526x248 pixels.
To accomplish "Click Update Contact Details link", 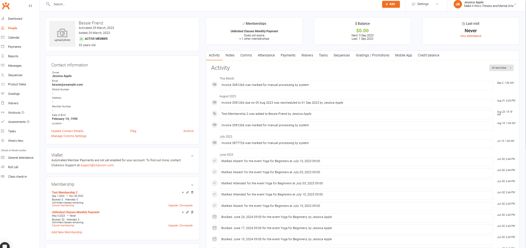I will pyautogui.click(x=67, y=131).
